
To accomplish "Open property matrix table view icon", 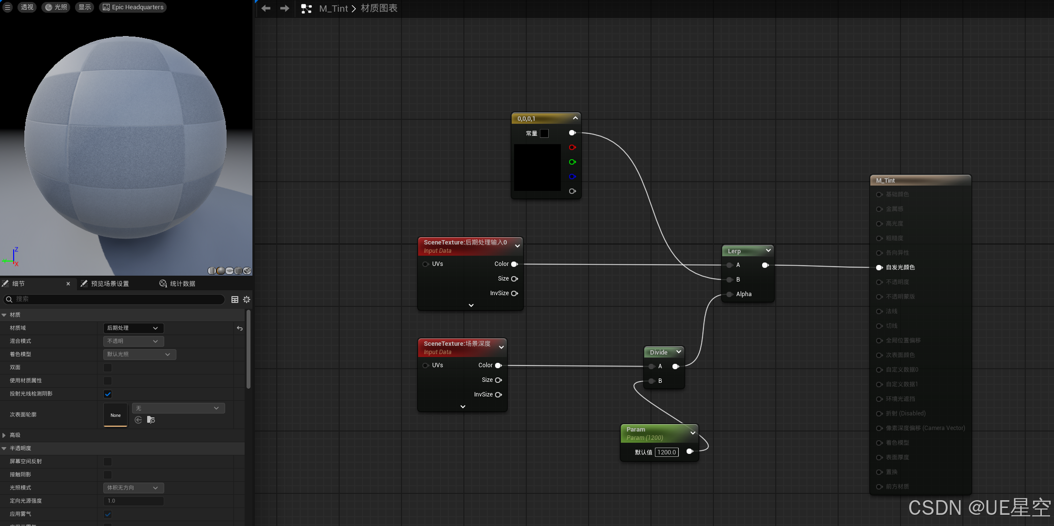I will tap(235, 300).
